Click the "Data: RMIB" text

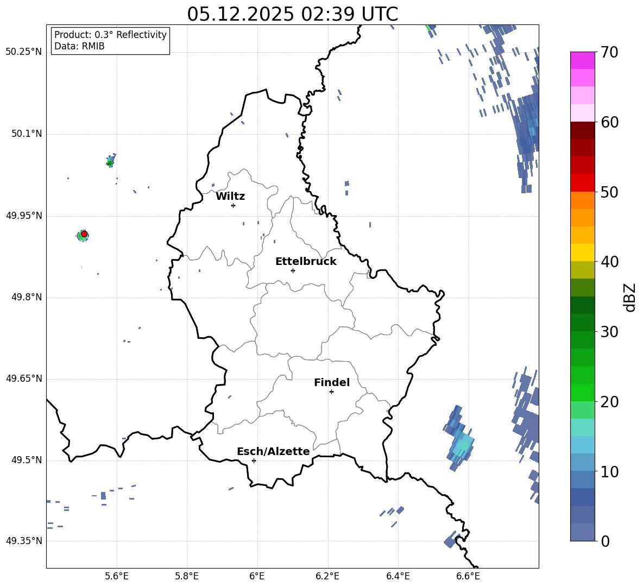79,46
